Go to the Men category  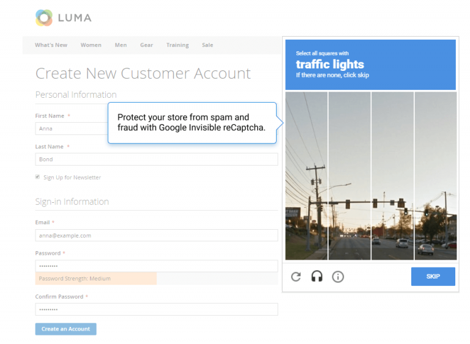121,45
